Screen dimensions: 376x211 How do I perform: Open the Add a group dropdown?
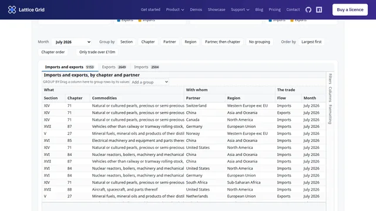pos(149,82)
